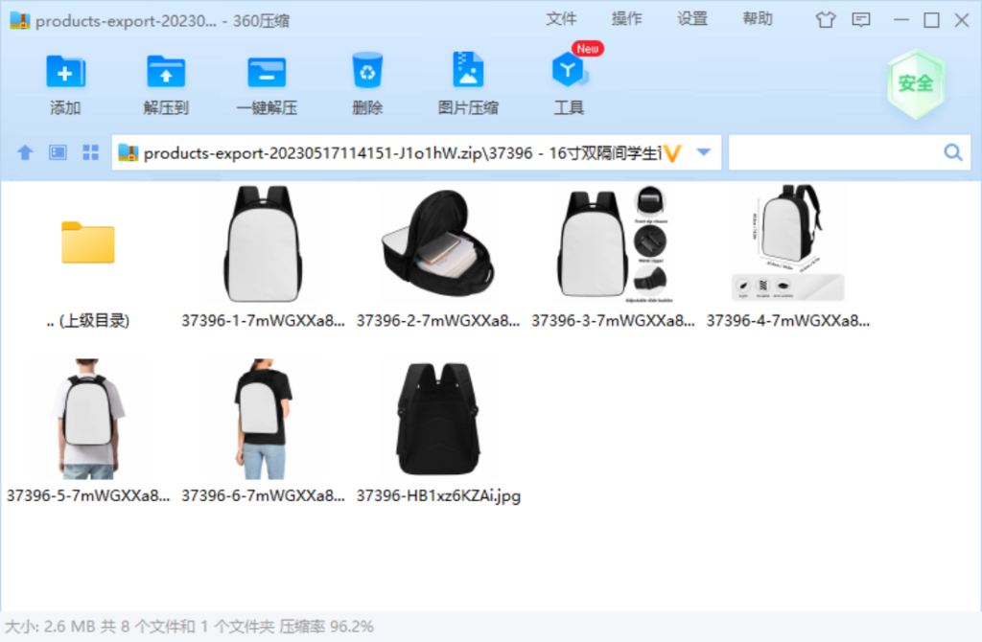Click the 添加 (Add) toolbar icon
Viewport: 982px width, 642px height.
point(65,72)
